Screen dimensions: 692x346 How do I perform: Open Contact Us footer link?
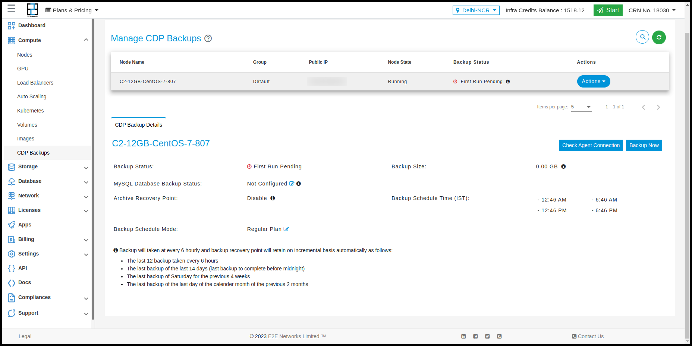588,336
